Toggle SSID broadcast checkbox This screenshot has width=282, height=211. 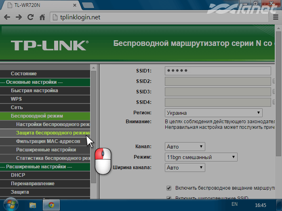coord(169,199)
